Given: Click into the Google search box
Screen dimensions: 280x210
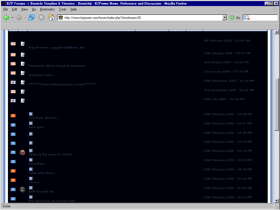Looking at the screenshot, I should [x=264, y=17].
